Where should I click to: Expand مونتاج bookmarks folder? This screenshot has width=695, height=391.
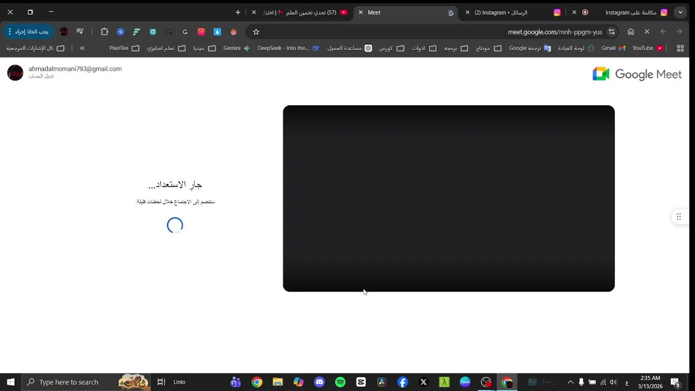[488, 48]
